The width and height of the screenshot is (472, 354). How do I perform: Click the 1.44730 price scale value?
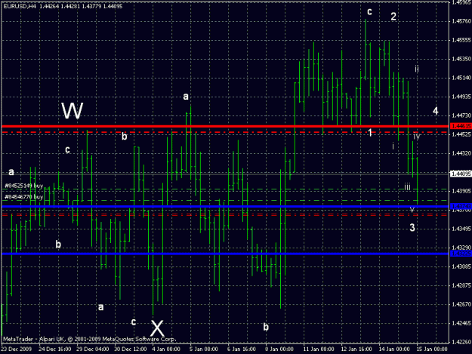[461, 115]
